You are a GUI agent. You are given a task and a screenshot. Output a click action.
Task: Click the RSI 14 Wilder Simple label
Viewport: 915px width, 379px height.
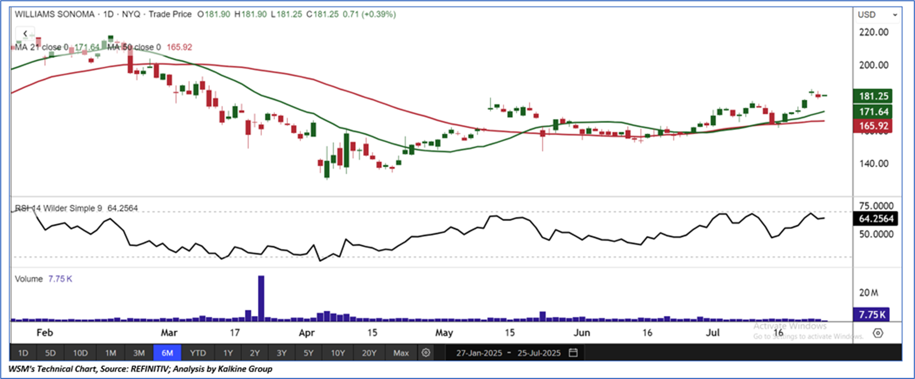tap(58, 208)
